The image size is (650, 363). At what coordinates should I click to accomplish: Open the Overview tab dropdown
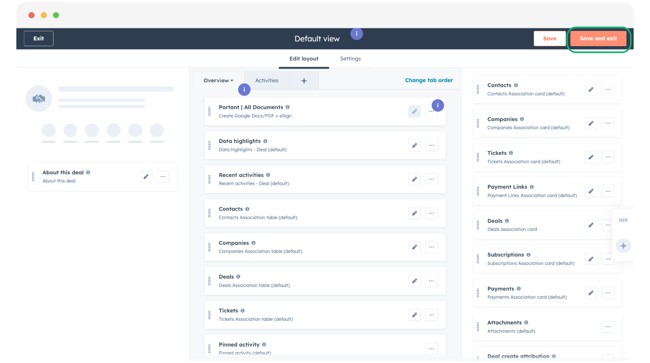pos(218,81)
